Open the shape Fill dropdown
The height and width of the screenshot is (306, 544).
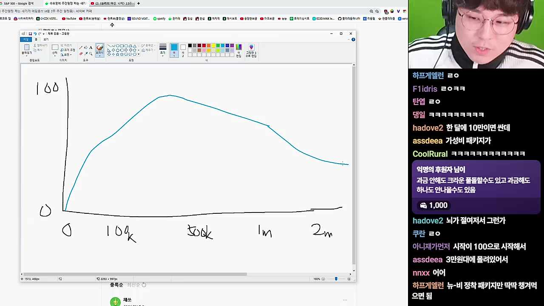point(148,50)
